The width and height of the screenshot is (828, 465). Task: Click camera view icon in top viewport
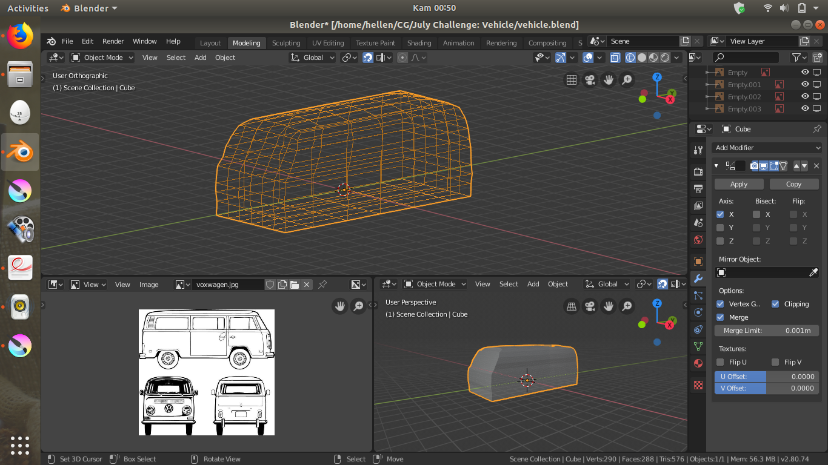coord(589,80)
